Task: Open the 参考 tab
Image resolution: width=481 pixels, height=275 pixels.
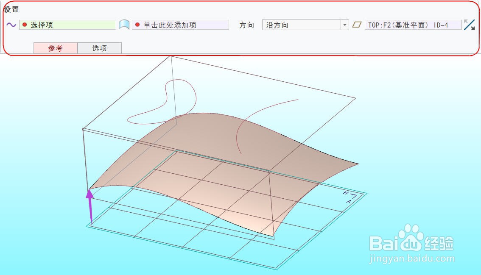Action: pyautogui.click(x=56, y=48)
